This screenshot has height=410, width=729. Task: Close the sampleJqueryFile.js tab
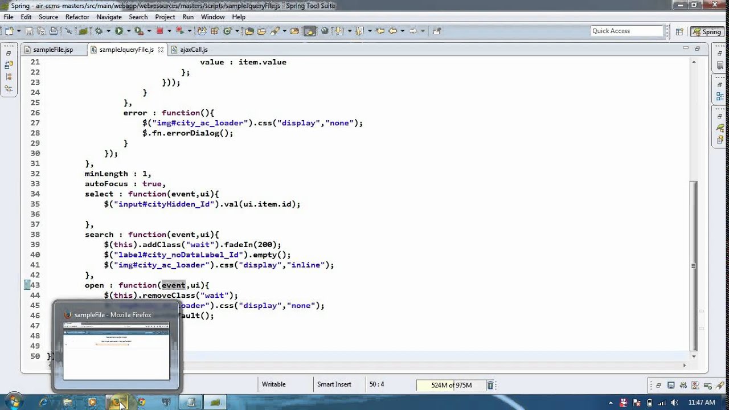[x=160, y=50]
